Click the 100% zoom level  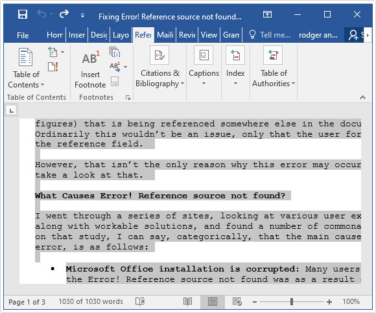pos(351,301)
